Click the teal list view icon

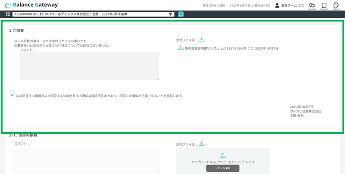[181, 14]
